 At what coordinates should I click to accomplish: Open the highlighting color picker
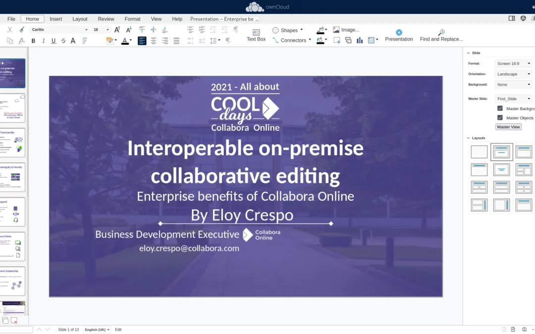pyautogui.click(x=115, y=41)
